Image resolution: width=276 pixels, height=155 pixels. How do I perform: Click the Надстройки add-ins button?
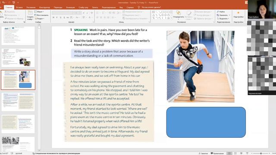click(238, 15)
